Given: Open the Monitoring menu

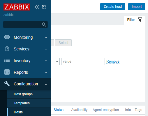Looking at the screenshot, I should [x=25, y=37].
